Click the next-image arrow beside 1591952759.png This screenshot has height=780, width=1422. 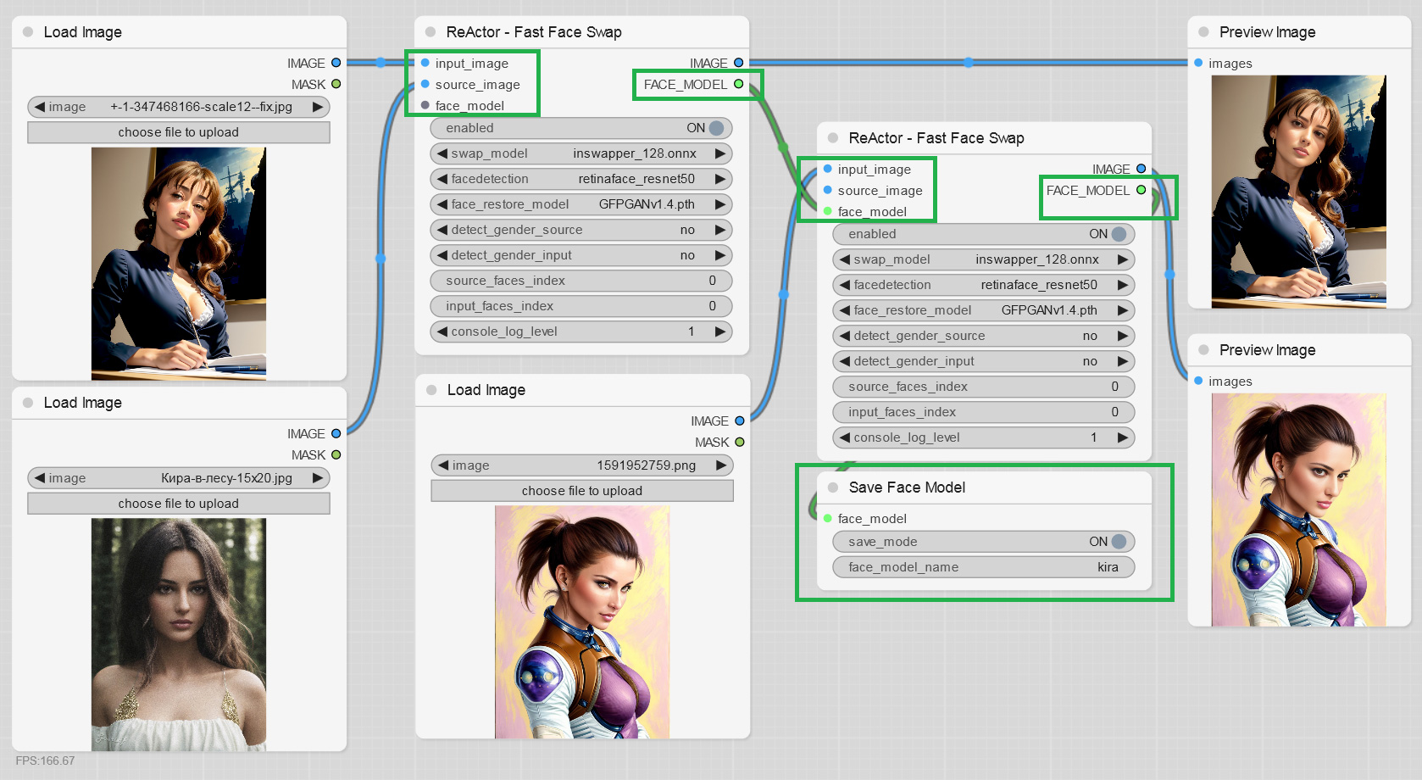721,465
